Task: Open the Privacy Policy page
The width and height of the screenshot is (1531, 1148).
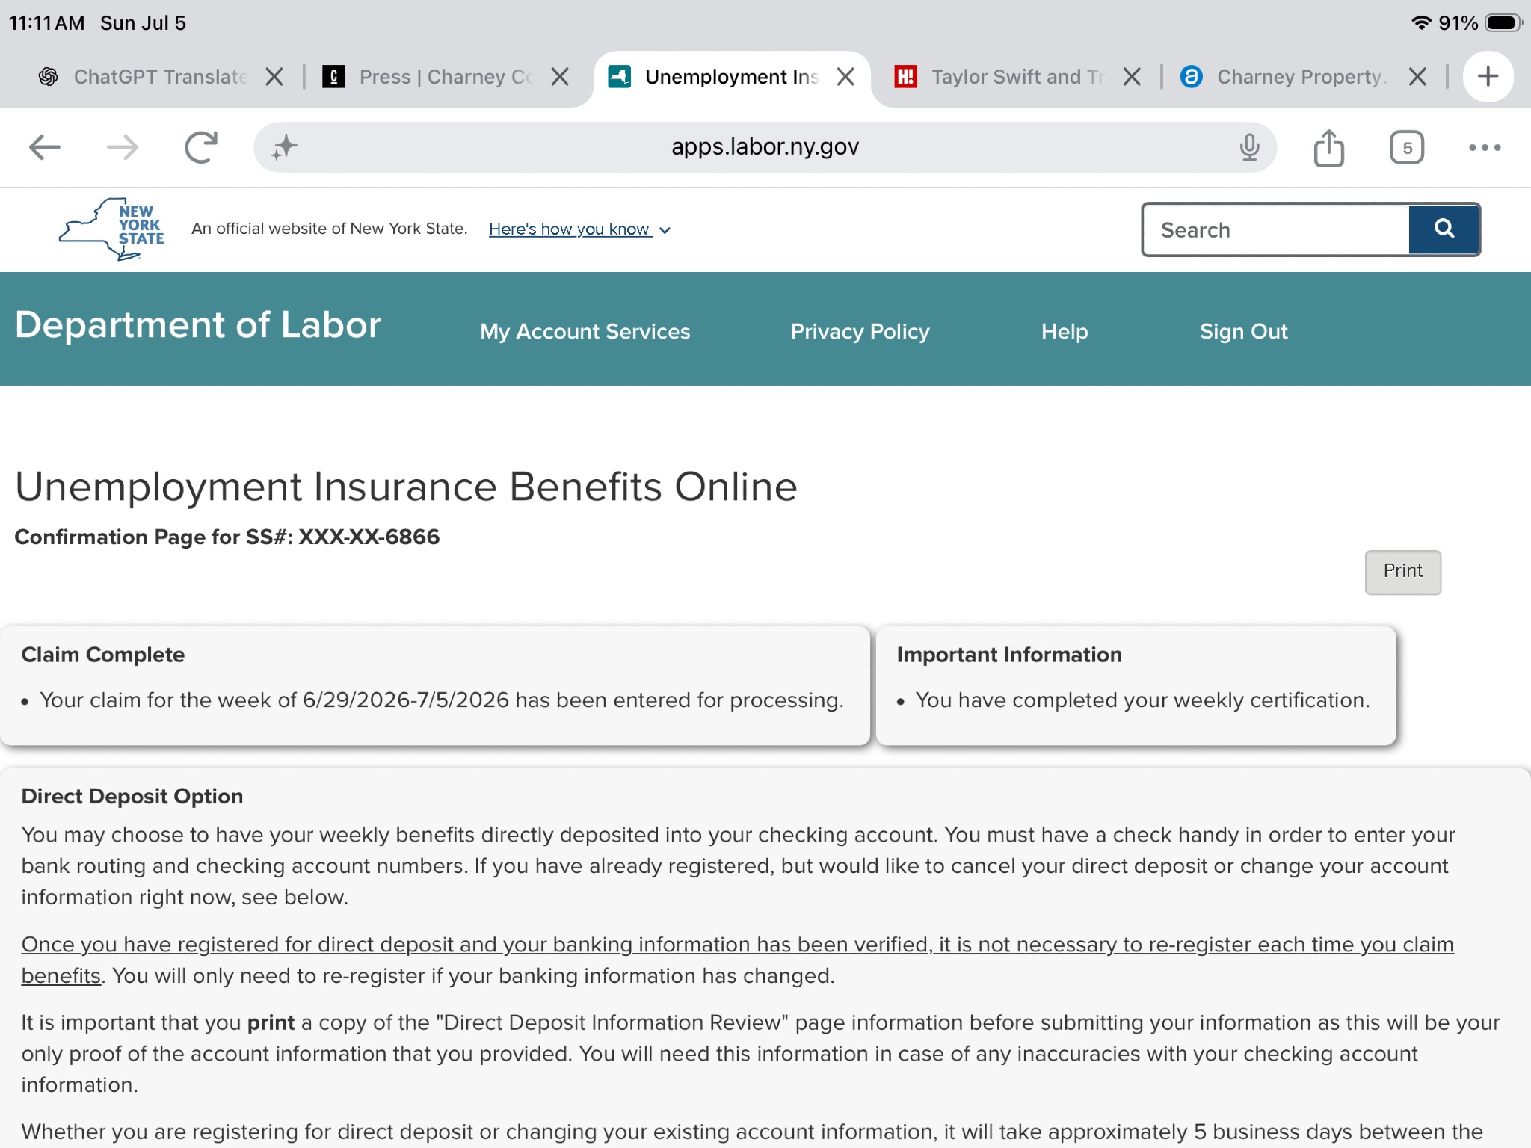Action: (x=860, y=331)
